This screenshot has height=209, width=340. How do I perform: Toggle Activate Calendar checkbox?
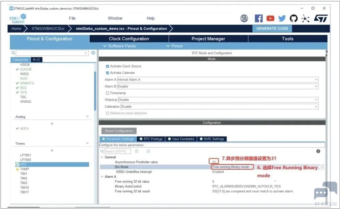coord(107,73)
